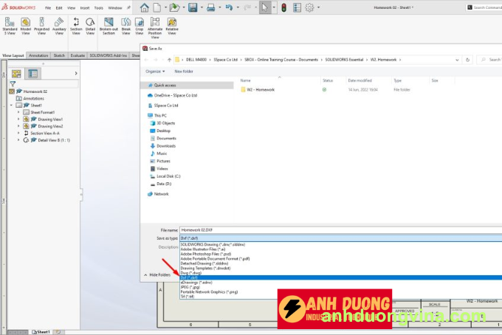Select the Broken-out Section tool
502x335 pixels.
pyautogui.click(x=109, y=27)
